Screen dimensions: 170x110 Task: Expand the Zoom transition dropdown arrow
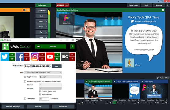tap(47, 37)
